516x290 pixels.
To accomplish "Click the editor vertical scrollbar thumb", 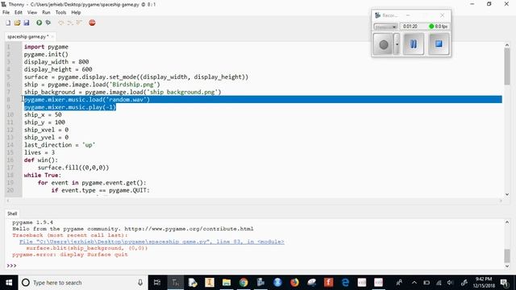I will click(507, 67).
